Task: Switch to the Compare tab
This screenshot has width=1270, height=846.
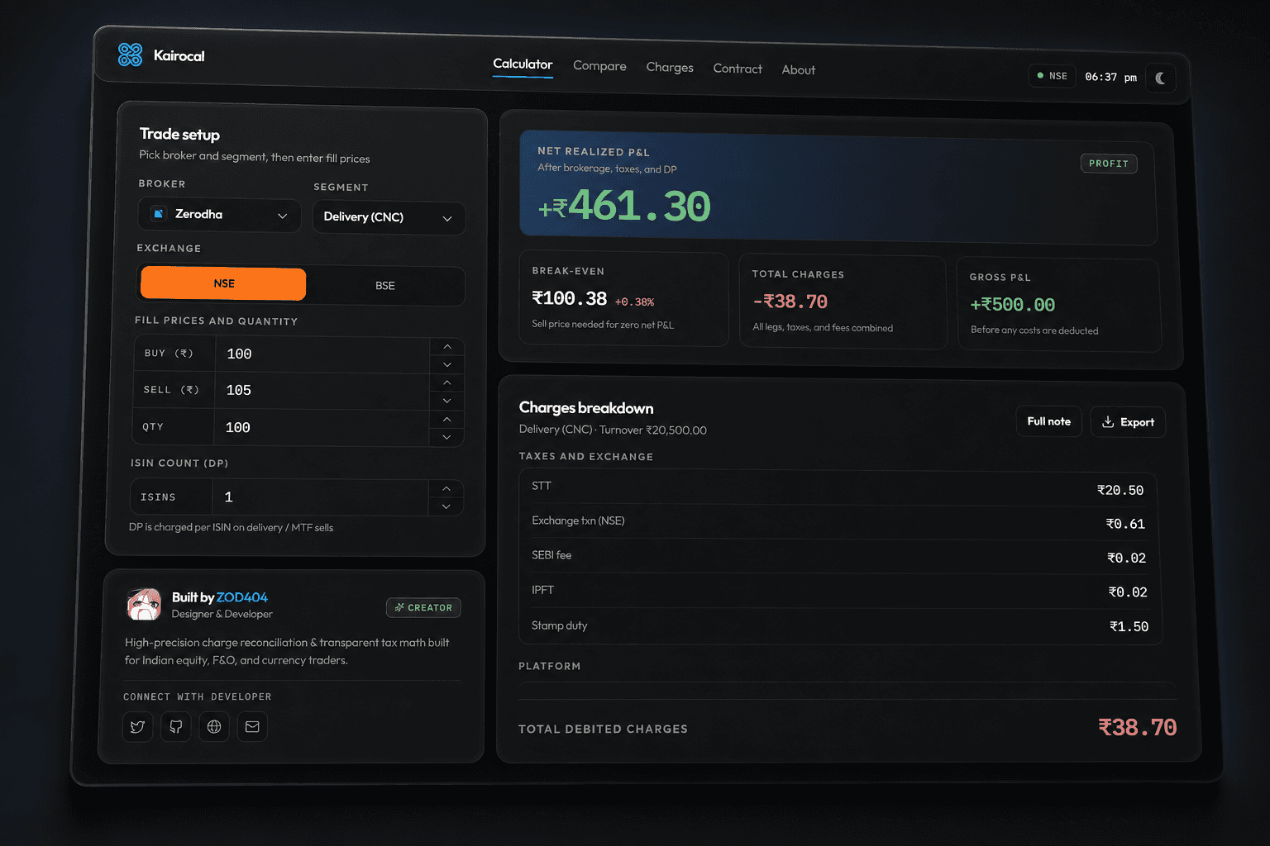Action: [599, 66]
